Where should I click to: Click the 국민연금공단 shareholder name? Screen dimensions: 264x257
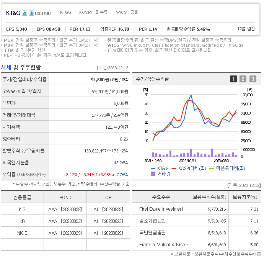pos(153,233)
